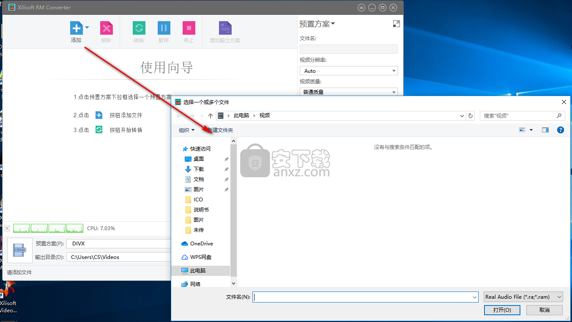572x322 pixels.
Task: Click 此电脑 in the address breadcrumb
Action: pos(241,116)
